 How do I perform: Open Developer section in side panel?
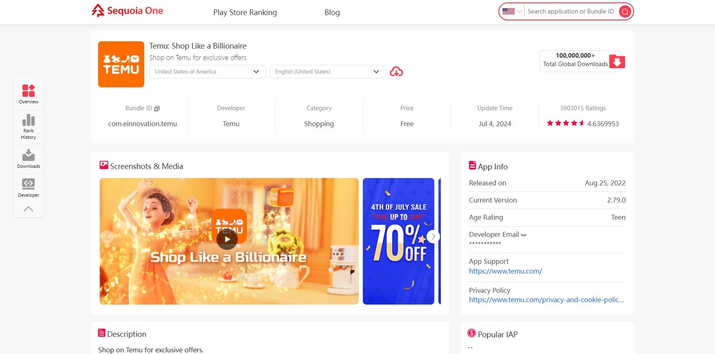pos(29,188)
